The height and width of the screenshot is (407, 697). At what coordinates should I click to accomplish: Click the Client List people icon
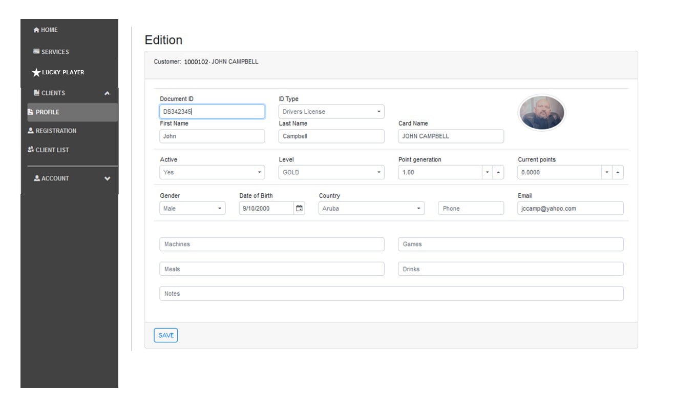31,150
